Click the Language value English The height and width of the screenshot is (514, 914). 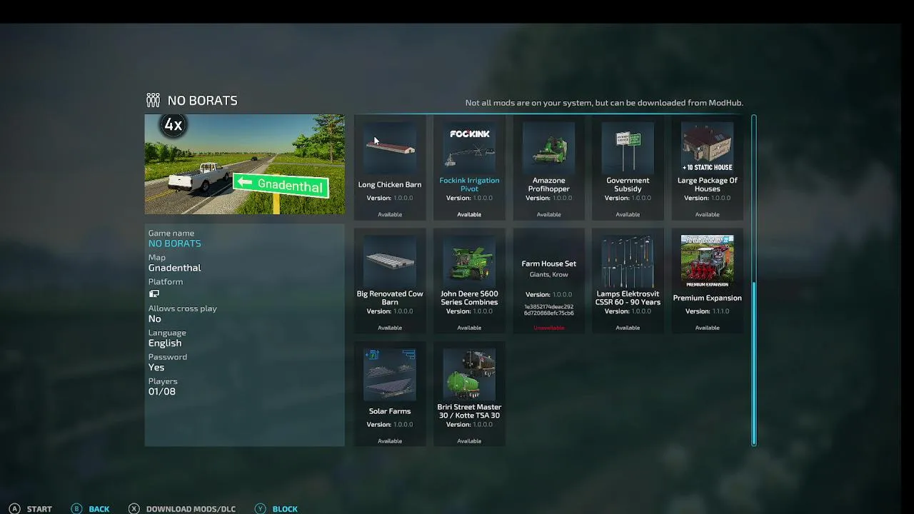[x=165, y=343]
